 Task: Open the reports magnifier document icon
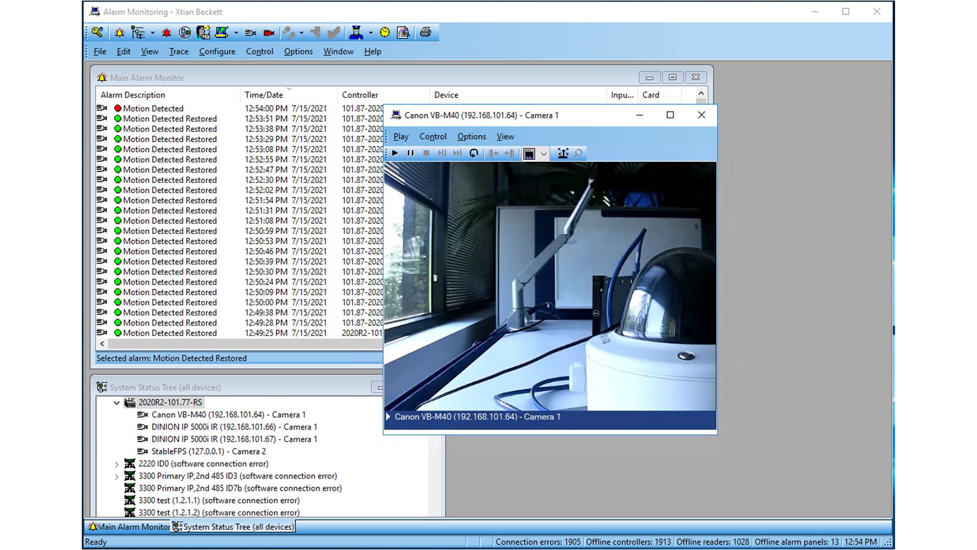403,33
